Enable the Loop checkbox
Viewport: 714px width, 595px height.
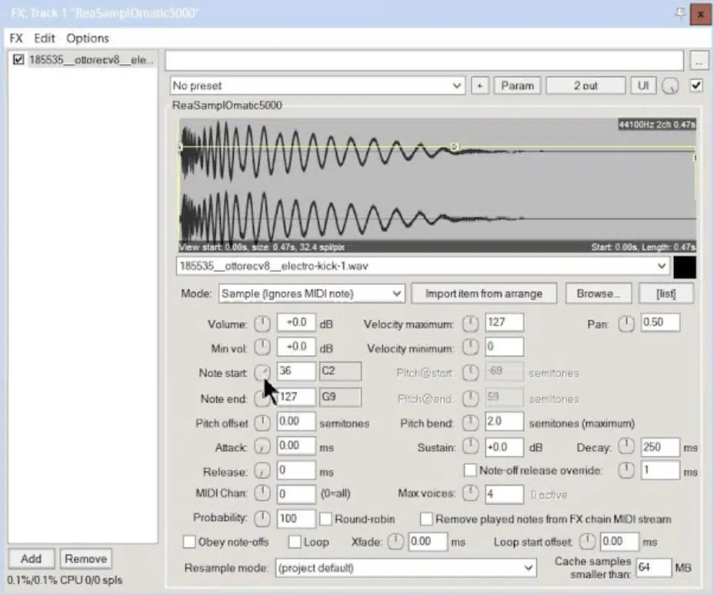(x=295, y=542)
